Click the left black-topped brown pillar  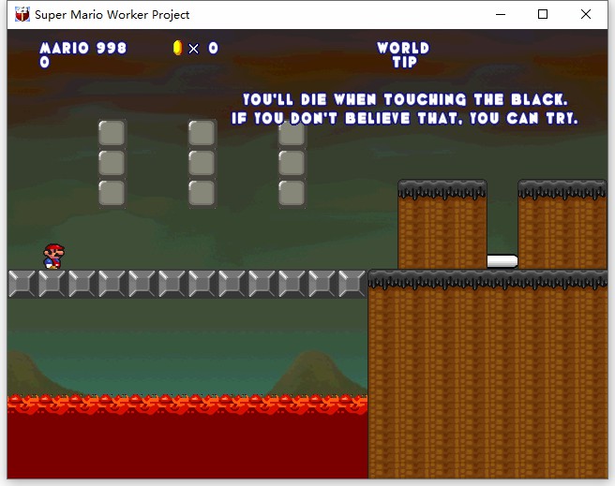click(442, 225)
